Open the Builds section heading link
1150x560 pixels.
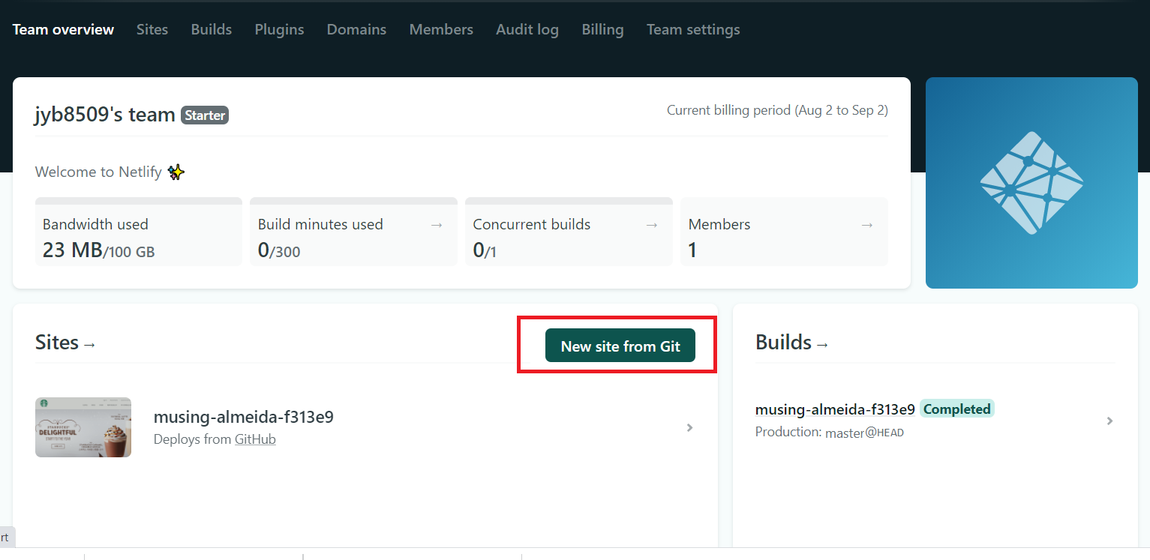tap(792, 343)
